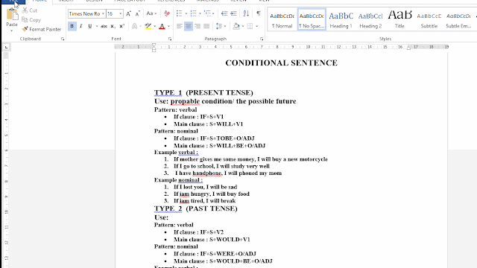This screenshot has height=268, width=477.
Task: Apply No Spacing style
Action: [x=312, y=20]
